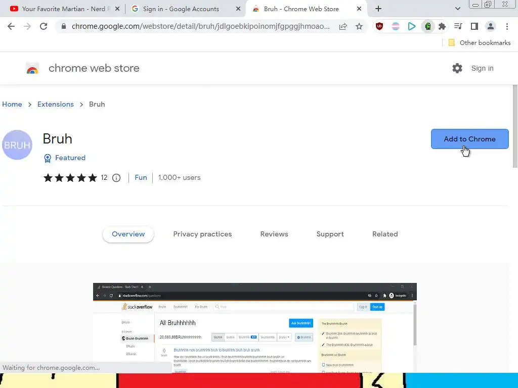Click the rating info circle icon
This screenshot has height=388, width=518.
116,178
